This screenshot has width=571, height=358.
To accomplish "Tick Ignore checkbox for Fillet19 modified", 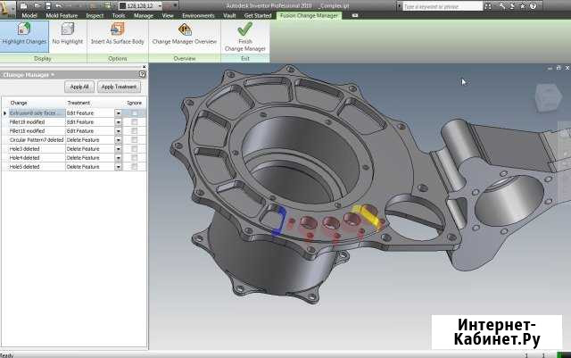I will [134, 122].
